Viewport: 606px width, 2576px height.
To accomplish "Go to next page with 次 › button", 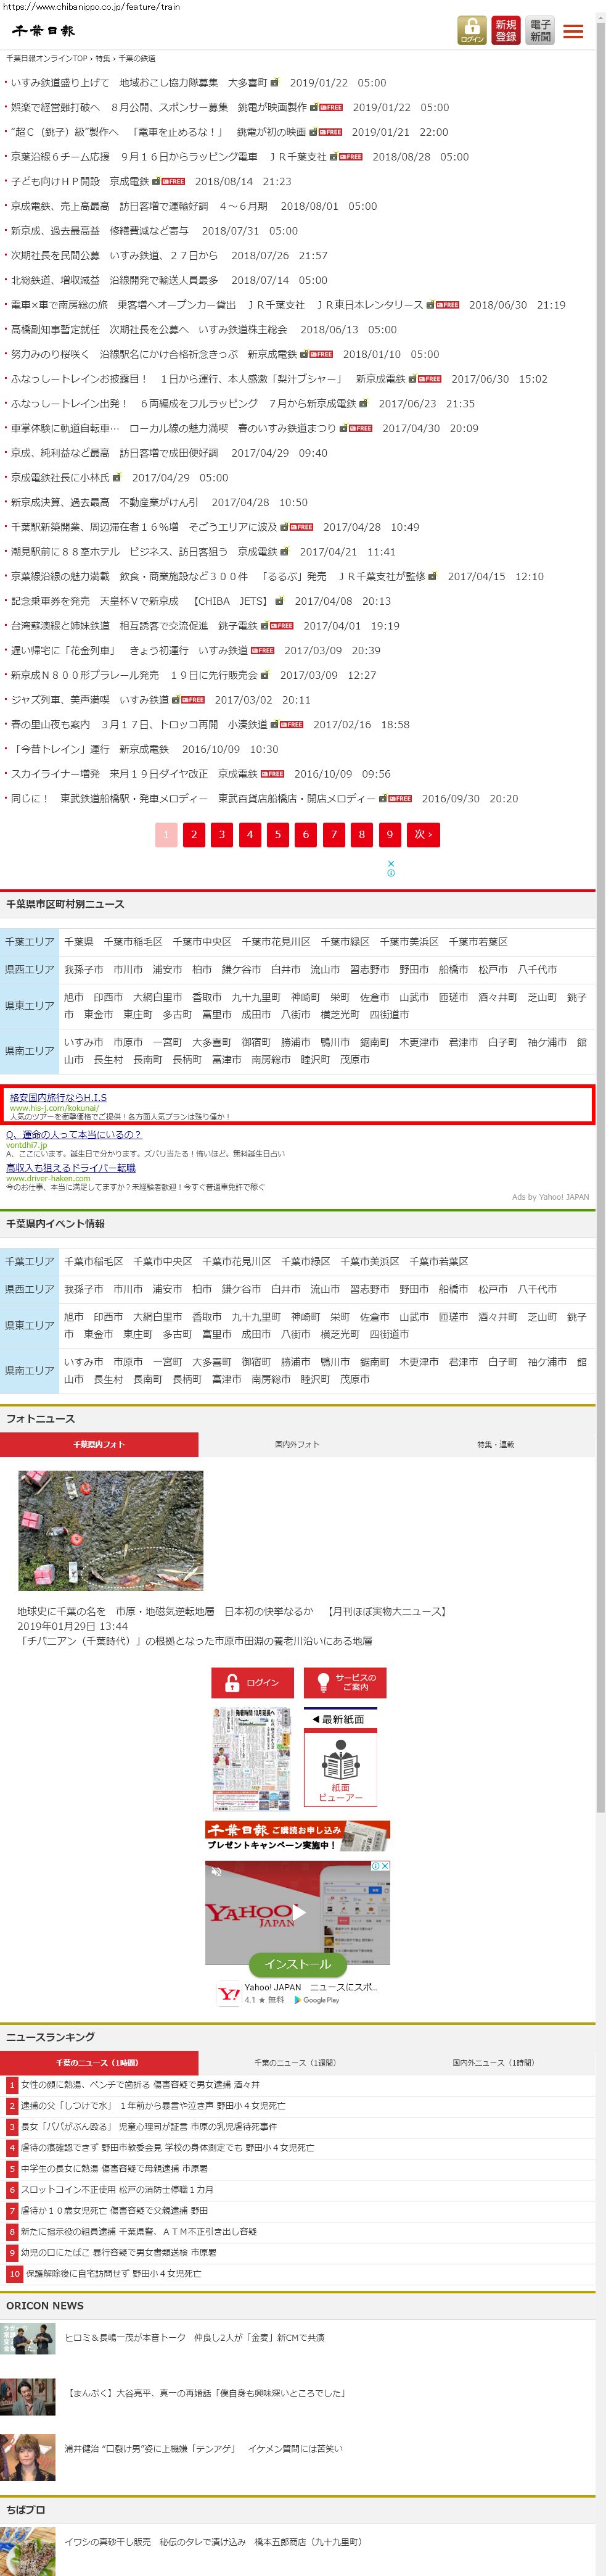I will coord(424,834).
